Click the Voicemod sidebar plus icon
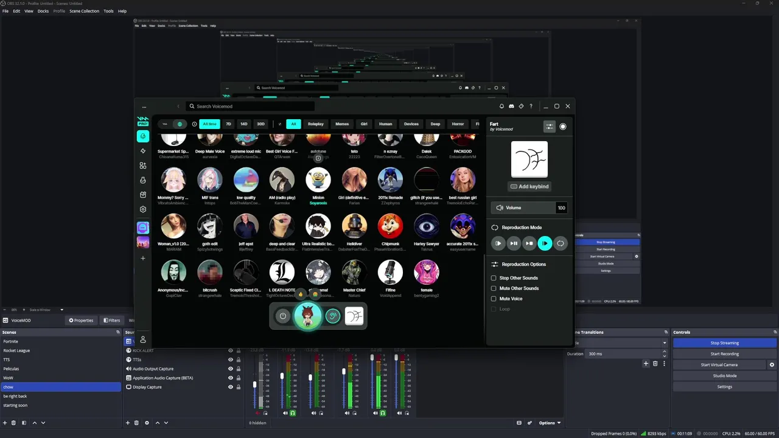The image size is (779, 438). (143, 258)
